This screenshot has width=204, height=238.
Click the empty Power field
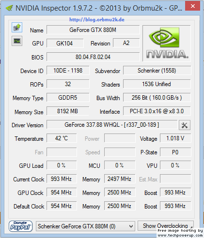tap(120, 138)
